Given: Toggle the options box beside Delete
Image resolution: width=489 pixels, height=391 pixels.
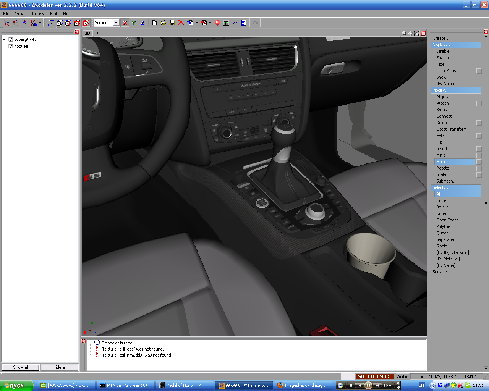Looking at the screenshot, I should point(479,123).
